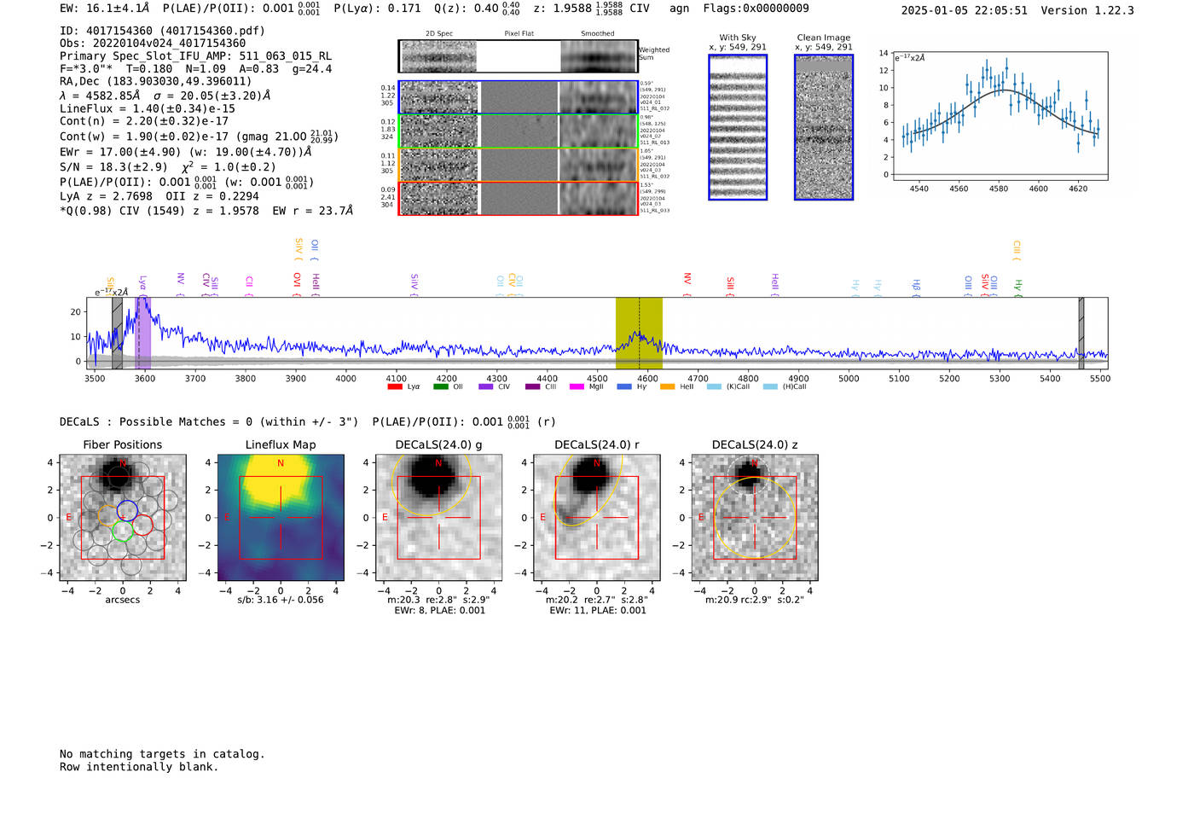The image size is (1194, 813).
Task: Click 'No matching targets in catalog.' text
Action: (162, 754)
